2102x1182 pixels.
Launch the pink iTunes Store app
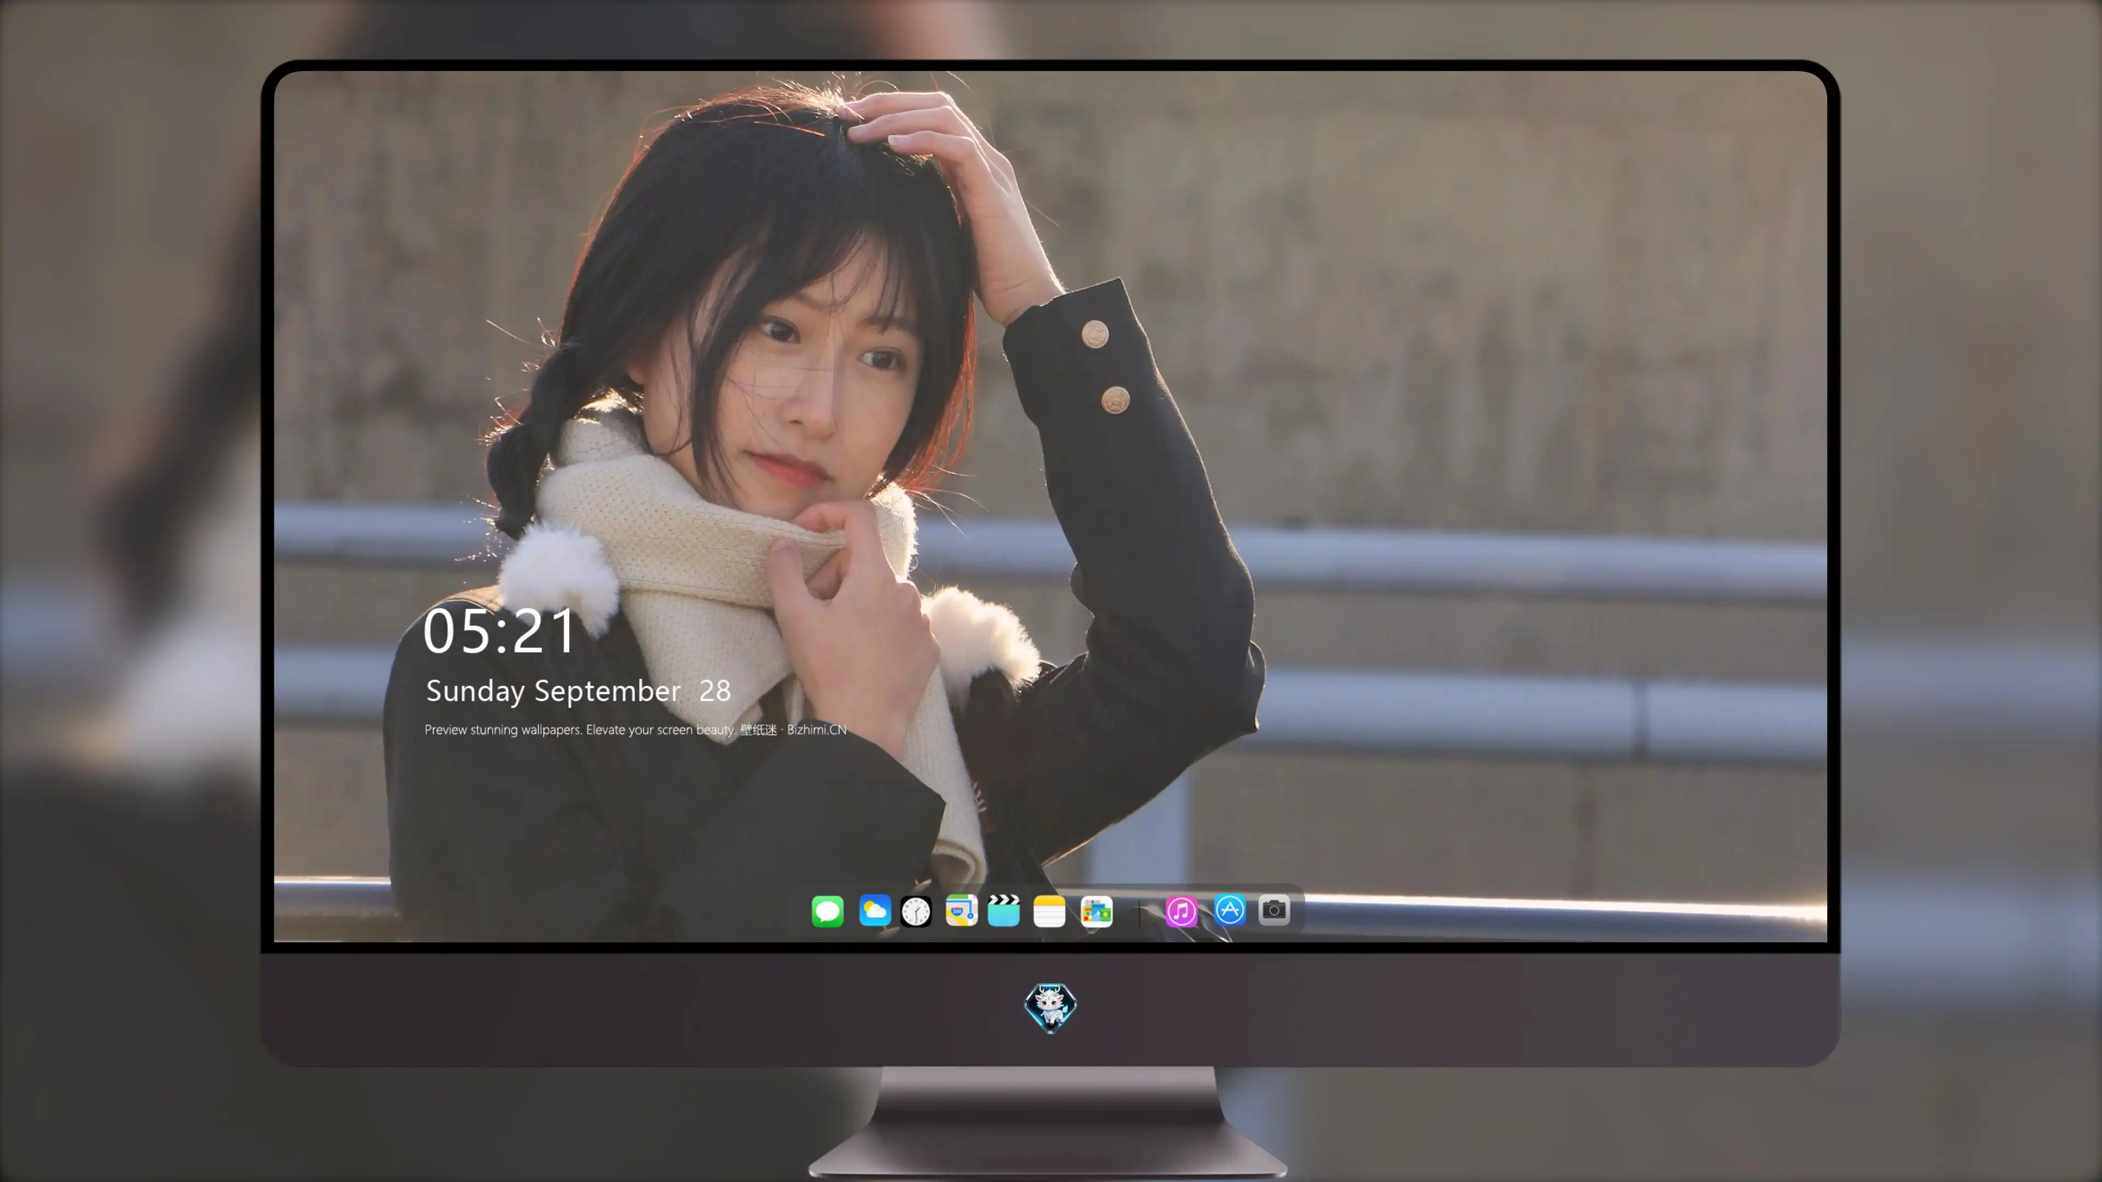pos(1181,911)
